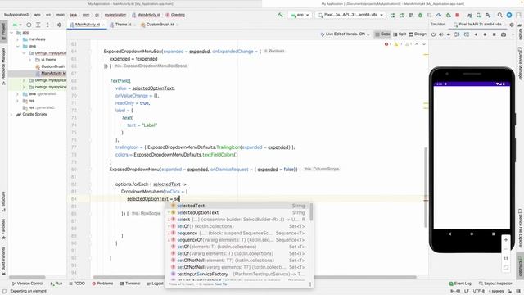Image resolution: width=524 pixels, height=295 pixels.
Task: Click the emulator zoom in plus icon
Action: [506, 240]
